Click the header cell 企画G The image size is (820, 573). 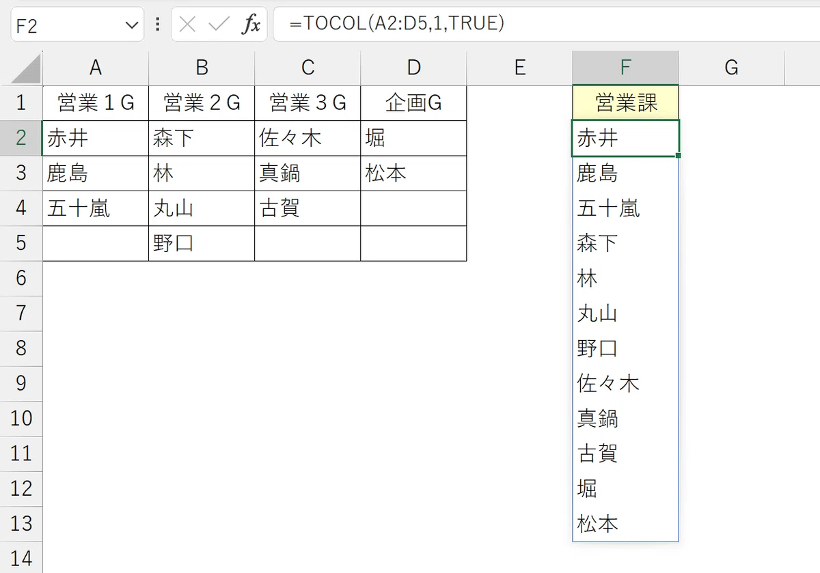(x=413, y=103)
